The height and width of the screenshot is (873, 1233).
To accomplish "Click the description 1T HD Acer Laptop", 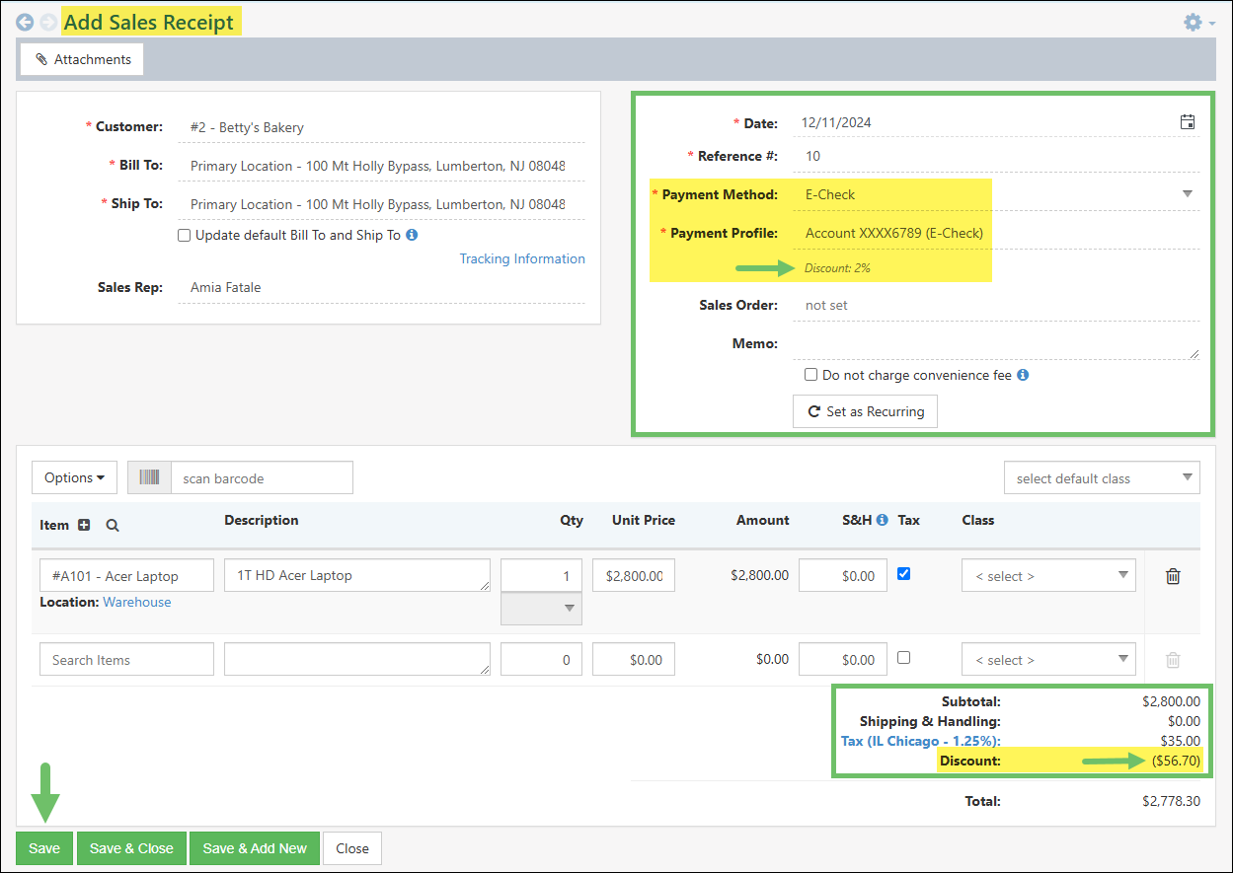I will click(x=357, y=575).
